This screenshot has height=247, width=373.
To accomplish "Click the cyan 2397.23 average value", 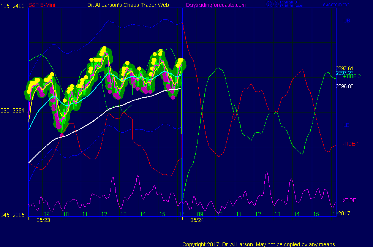I will 345,73.
